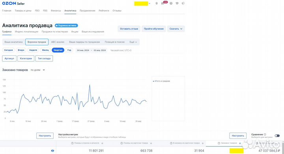The height and width of the screenshot is (154, 284).
Task: Go to FBO section
Action: click(x=37, y=11)
